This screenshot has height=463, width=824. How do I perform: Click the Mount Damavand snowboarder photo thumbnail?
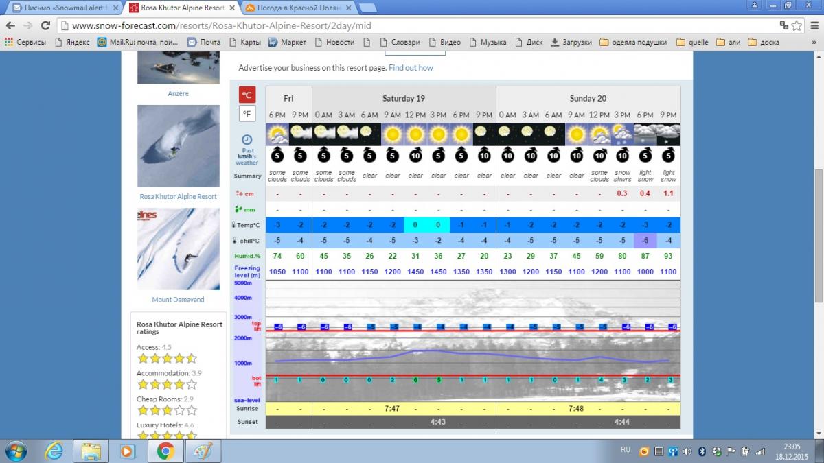point(179,250)
